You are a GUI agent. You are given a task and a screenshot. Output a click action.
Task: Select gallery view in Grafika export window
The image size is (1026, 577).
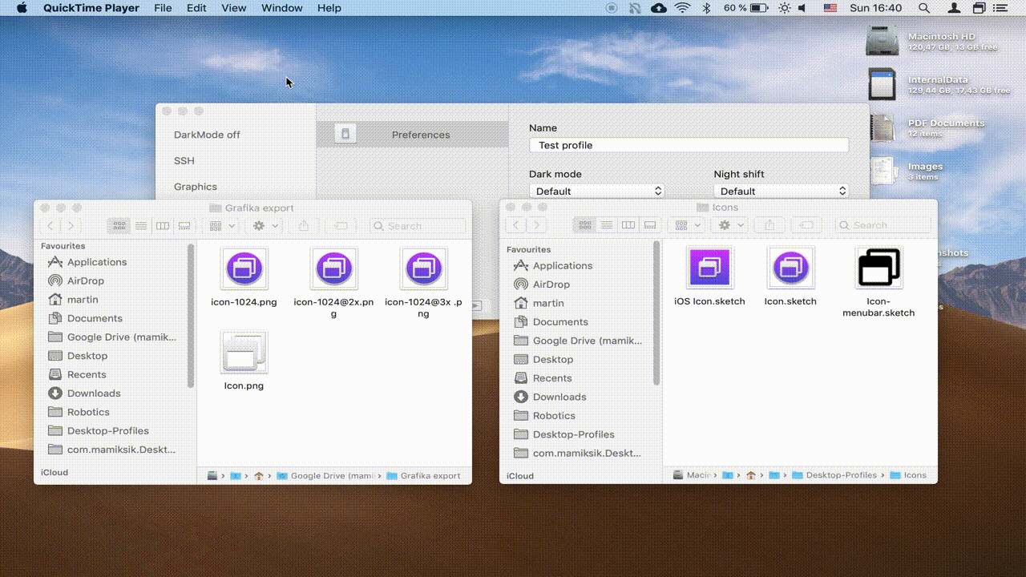click(x=184, y=226)
